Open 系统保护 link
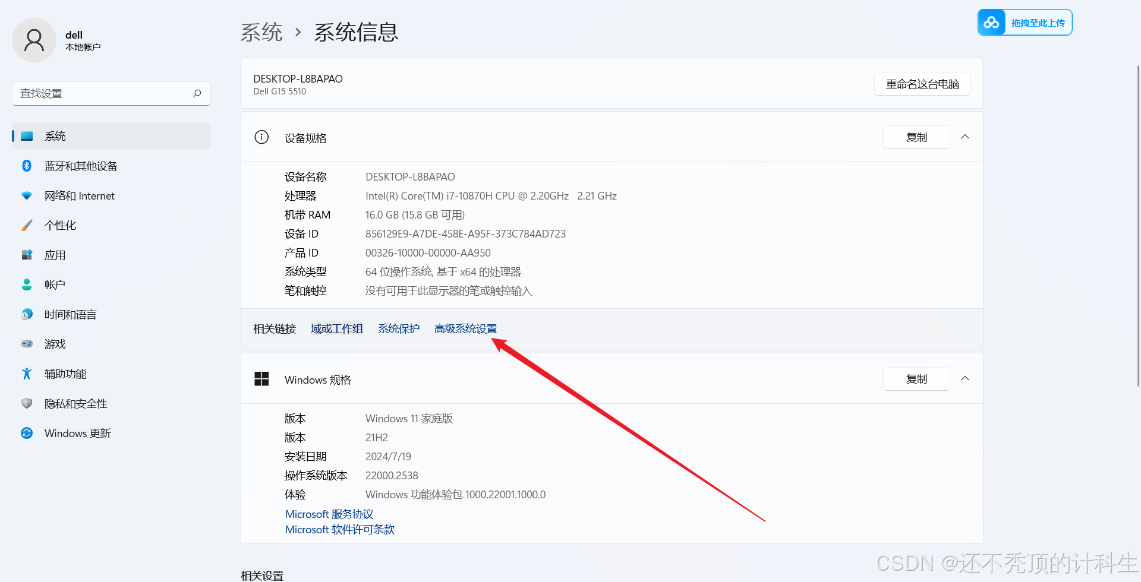Screen dimensions: 1141x582 tap(399, 328)
